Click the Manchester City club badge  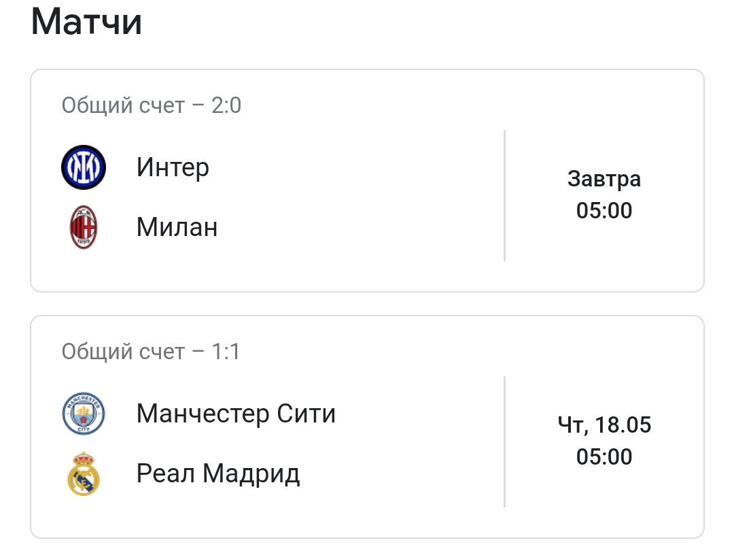(x=84, y=414)
